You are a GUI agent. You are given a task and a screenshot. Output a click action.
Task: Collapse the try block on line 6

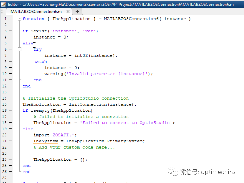point(19,49)
